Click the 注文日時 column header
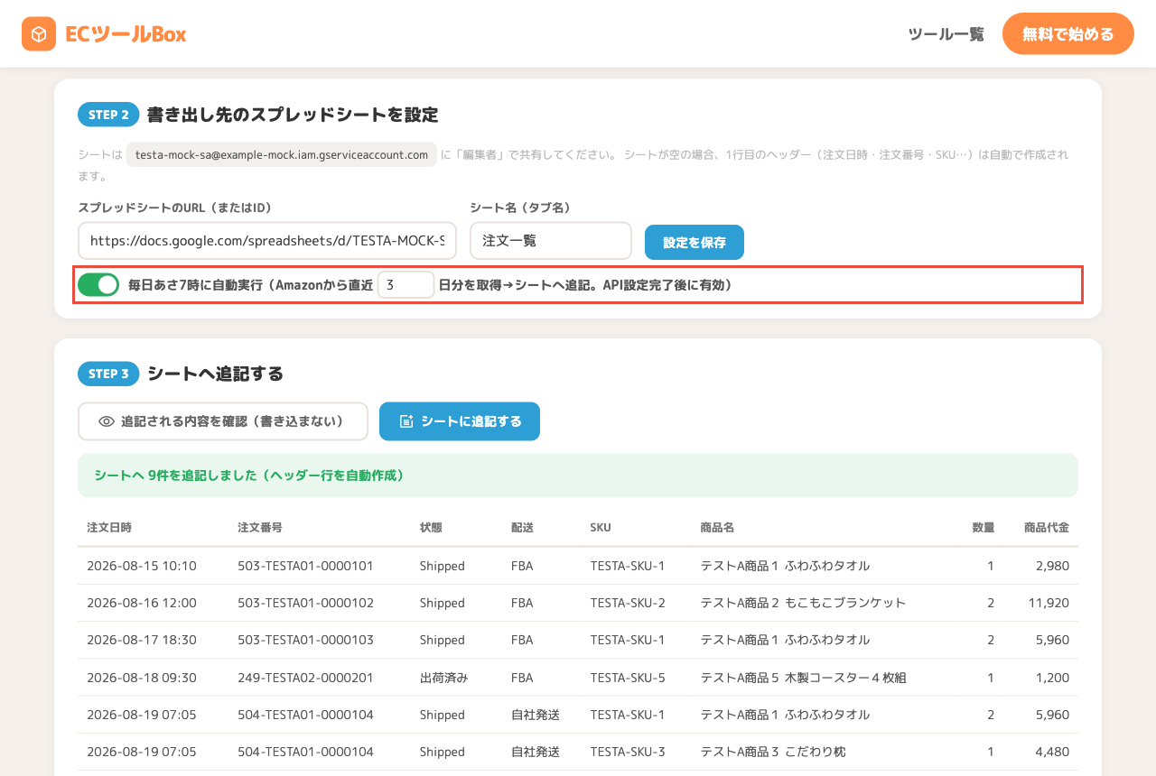This screenshot has height=776, width=1156. pyautogui.click(x=109, y=527)
